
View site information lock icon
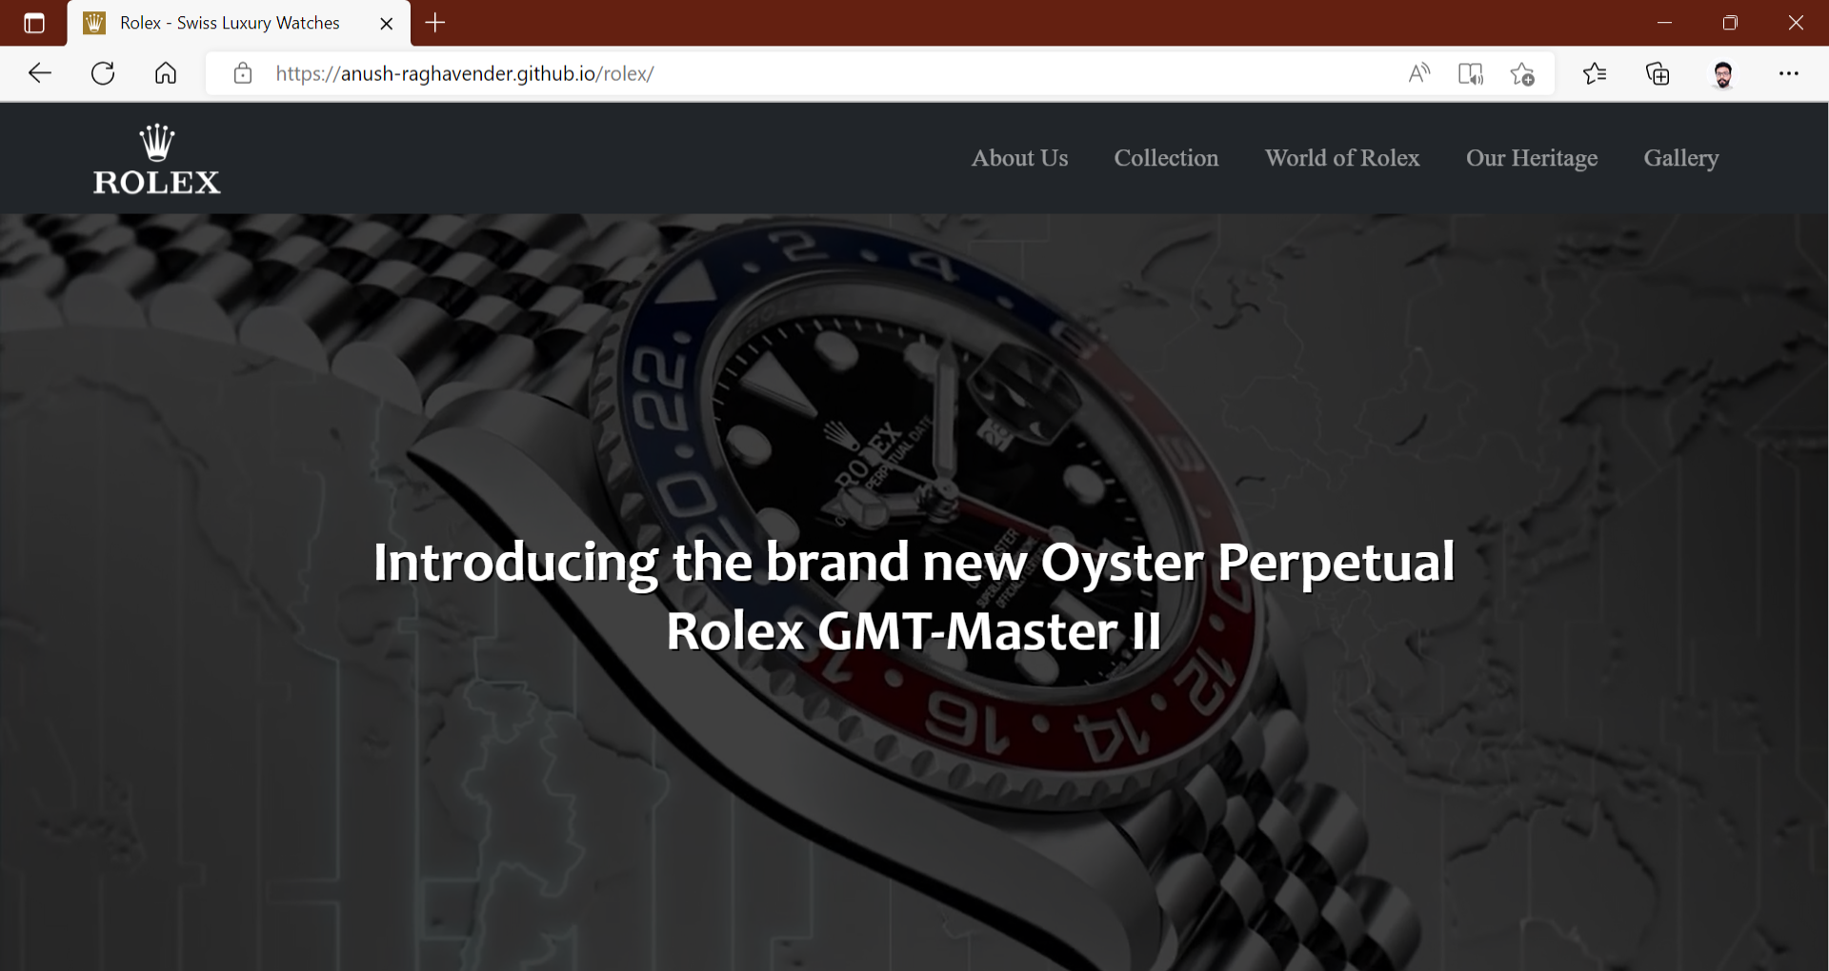point(243,73)
